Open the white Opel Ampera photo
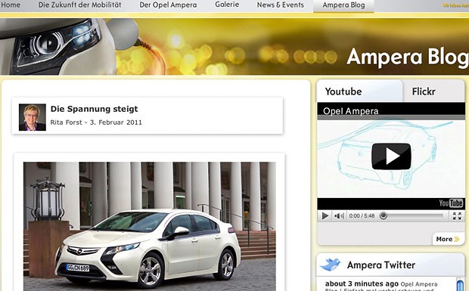 [150, 227]
